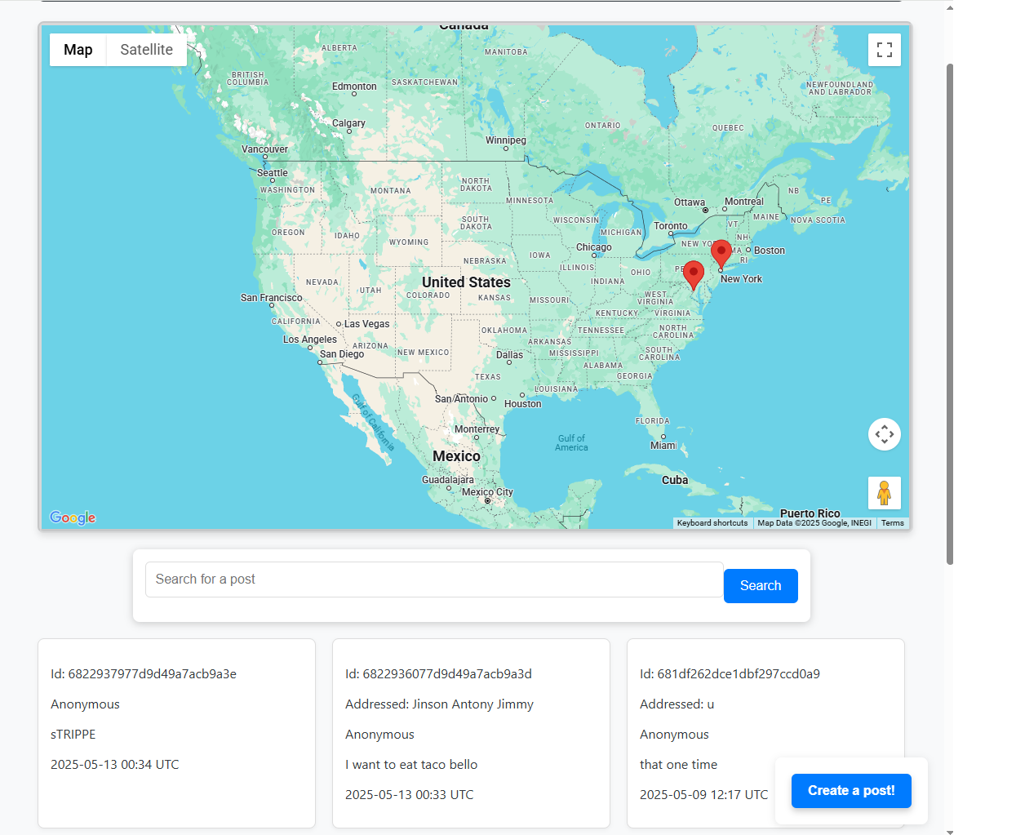Click Edmonton on the map

pyautogui.click(x=354, y=87)
